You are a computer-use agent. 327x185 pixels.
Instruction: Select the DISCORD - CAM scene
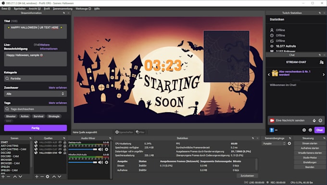point(10,156)
